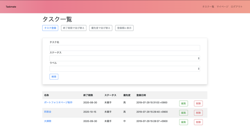Screen dimensions: 250x139
Task: Sort tasks with 優先度で並び替え button
Action: tap(101, 28)
